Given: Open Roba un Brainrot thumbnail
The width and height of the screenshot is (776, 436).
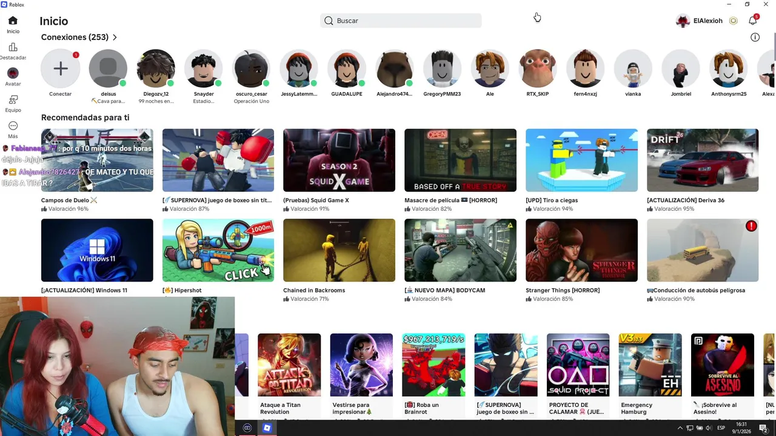Looking at the screenshot, I should 433,365.
